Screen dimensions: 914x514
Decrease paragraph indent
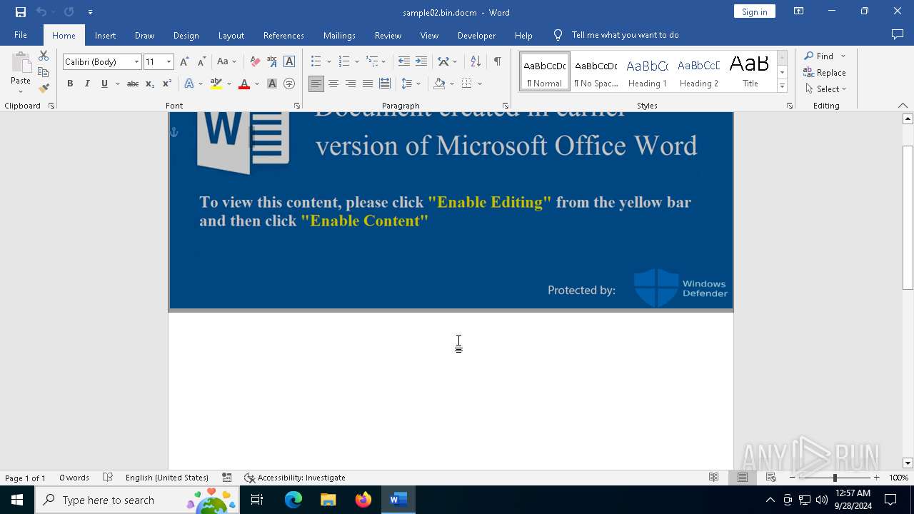(x=403, y=61)
